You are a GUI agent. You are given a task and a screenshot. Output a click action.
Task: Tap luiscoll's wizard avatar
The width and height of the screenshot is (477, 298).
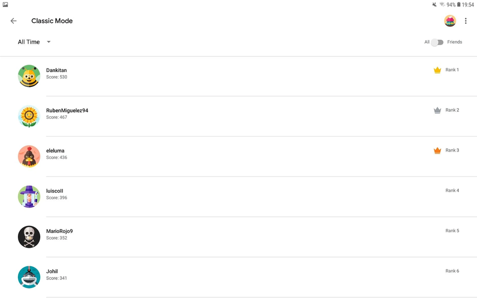(29, 197)
